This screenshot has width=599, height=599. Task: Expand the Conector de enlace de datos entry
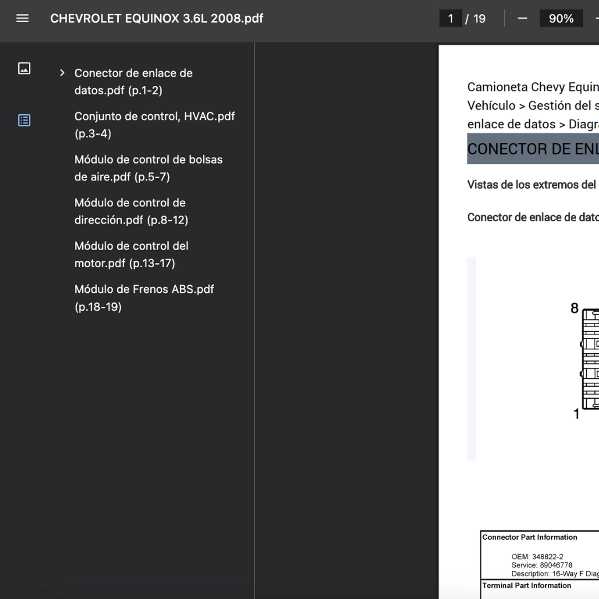click(62, 73)
